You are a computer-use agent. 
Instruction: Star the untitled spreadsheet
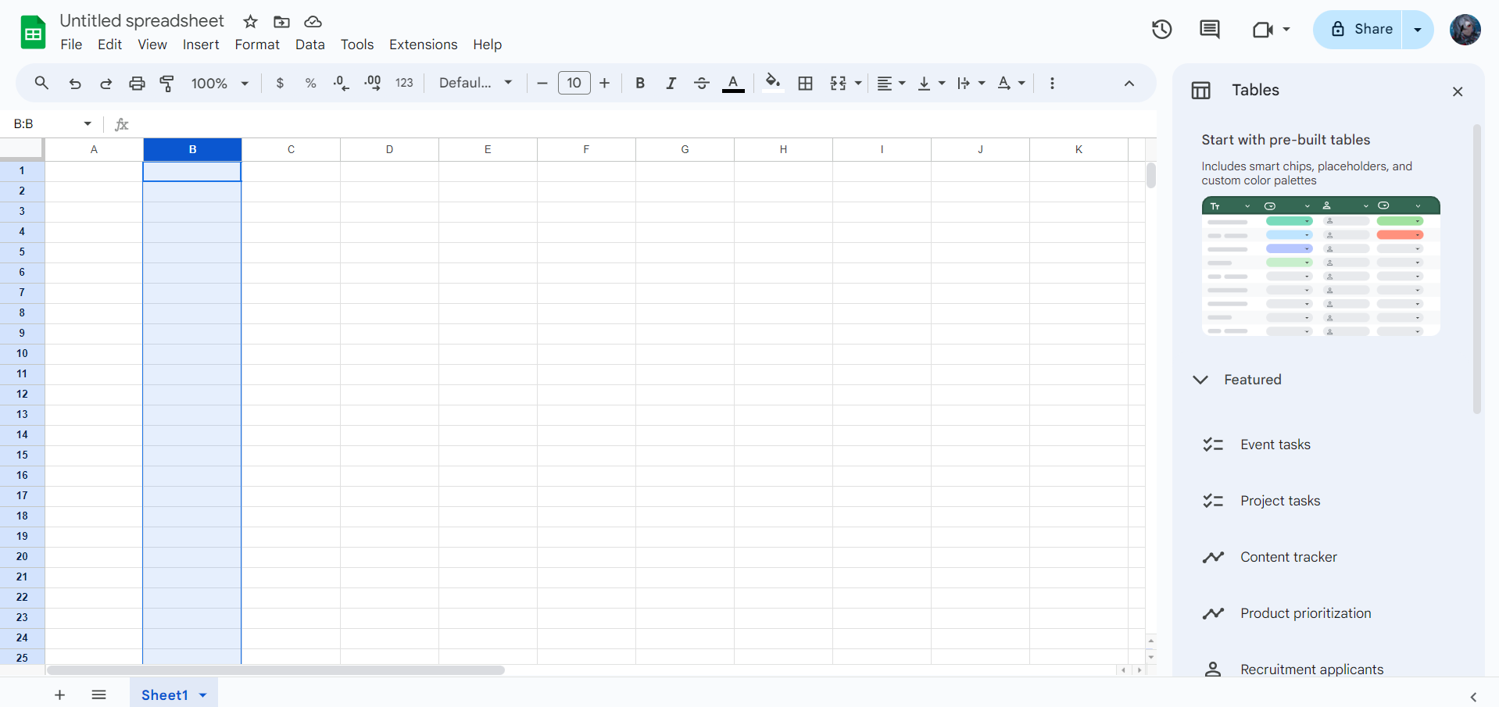click(x=250, y=22)
